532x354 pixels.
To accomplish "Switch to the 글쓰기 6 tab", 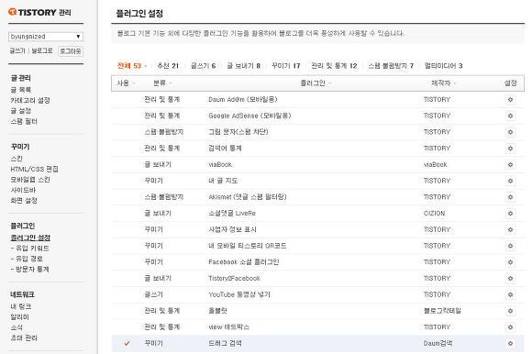I will click(x=203, y=66).
